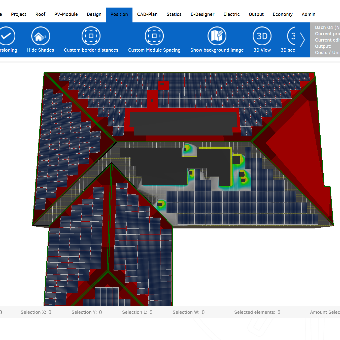This screenshot has width=340, height=340.
Task: Toggle Show background image
Action: [x=217, y=36]
